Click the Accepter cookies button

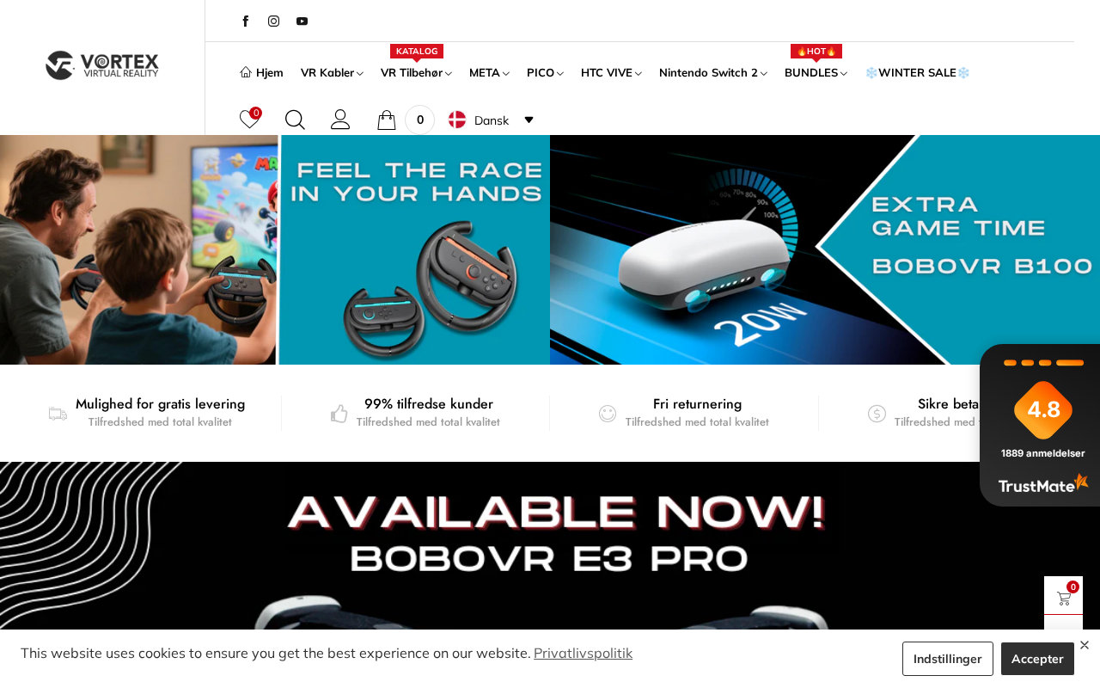pyautogui.click(x=1037, y=659)
